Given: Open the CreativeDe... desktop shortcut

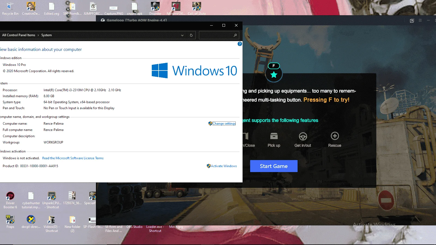Looking at the screenshot, I should (x=31, y=8).
